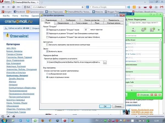Open Opera main menu button
This screenshot has width=165, height=123.
tap(5, 2)
